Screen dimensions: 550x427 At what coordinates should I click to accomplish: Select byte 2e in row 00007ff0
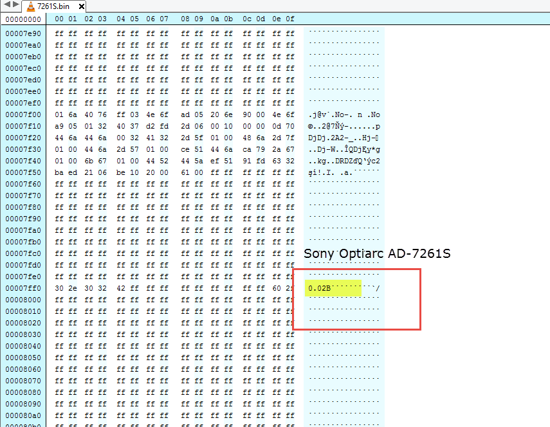tap(73, 288)
